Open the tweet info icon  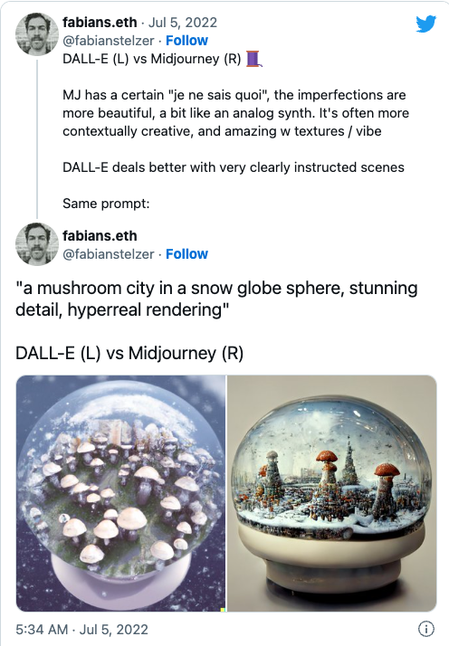click(426, 629)
